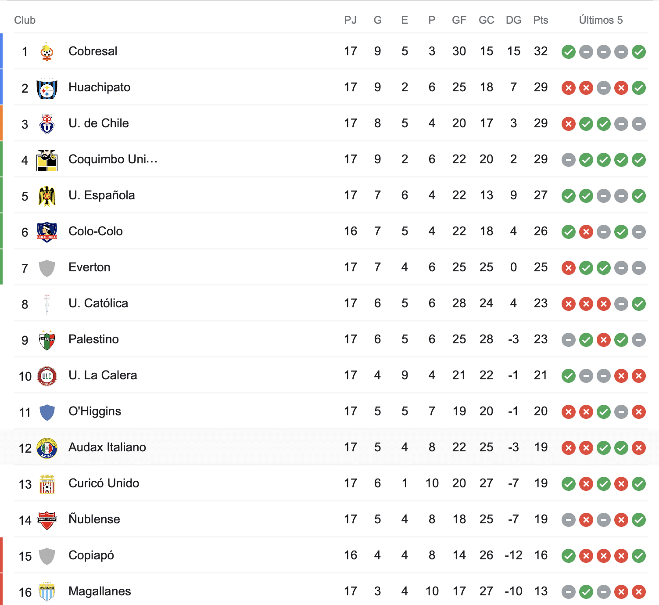Image resolution: width=659 pixels, height=605 pixels.
Task: Select the Curicó Unido logo
Action: tap(47, 483)
